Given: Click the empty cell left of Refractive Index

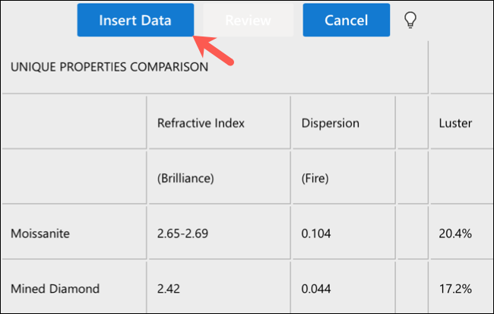Looking at the screenshot, I should (x=74, y=122).
